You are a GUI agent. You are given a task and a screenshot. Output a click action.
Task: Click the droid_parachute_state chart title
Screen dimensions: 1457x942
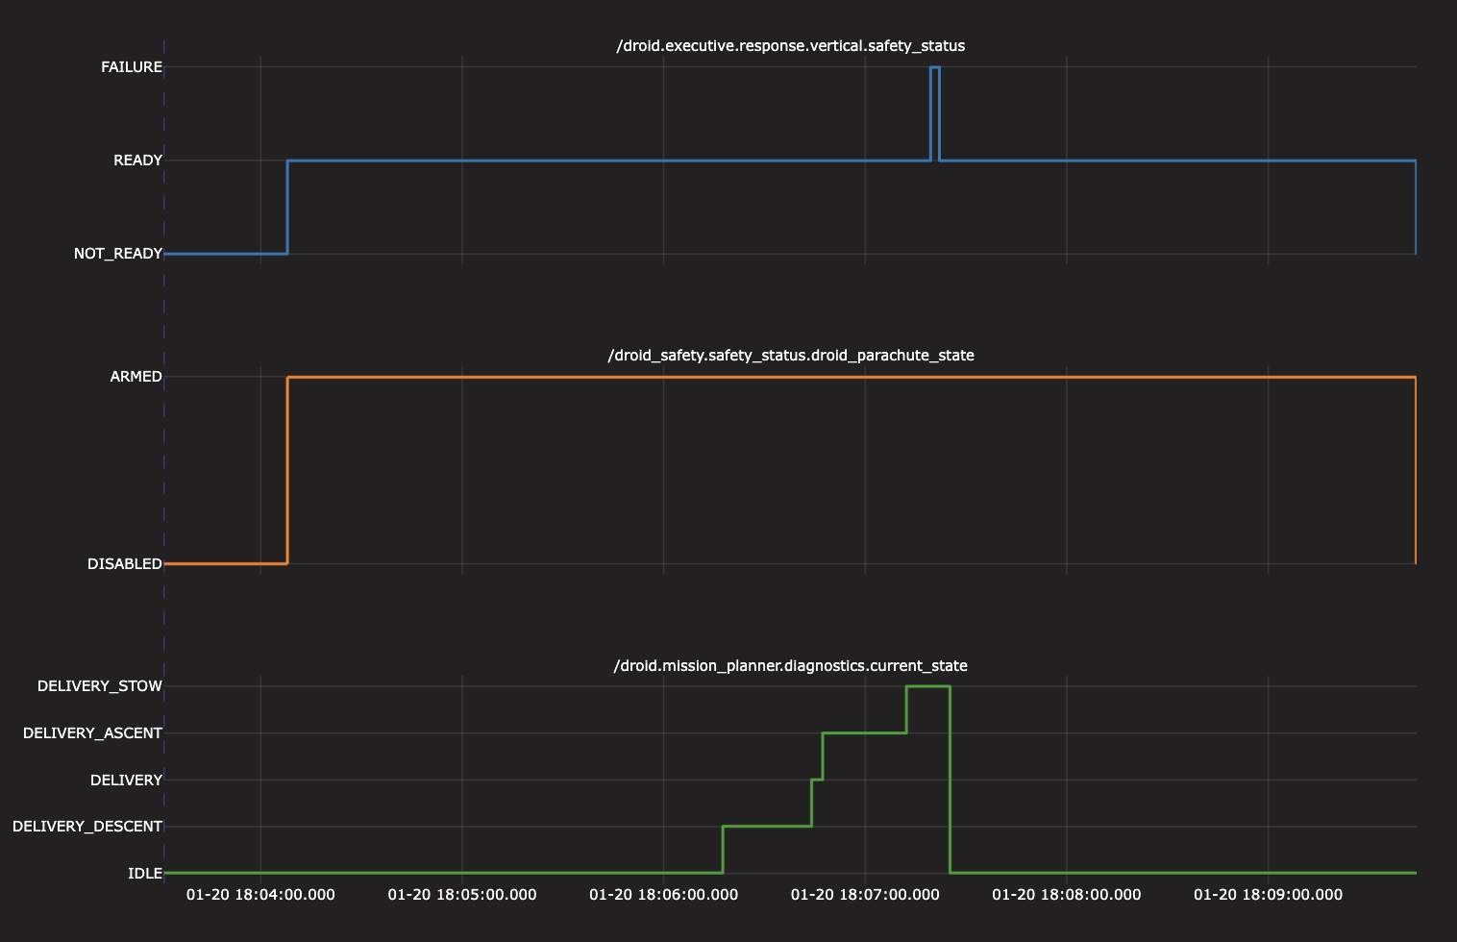point(790,356)
